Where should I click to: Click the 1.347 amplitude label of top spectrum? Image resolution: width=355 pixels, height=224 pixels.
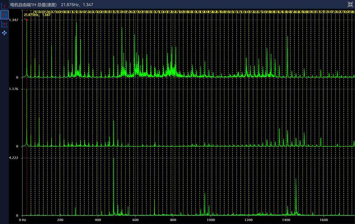tap(14, 20)
